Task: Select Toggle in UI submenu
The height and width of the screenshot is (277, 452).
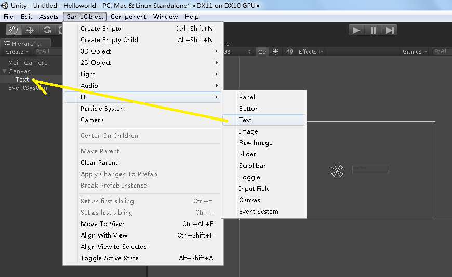Action: [x=264, y=177]
